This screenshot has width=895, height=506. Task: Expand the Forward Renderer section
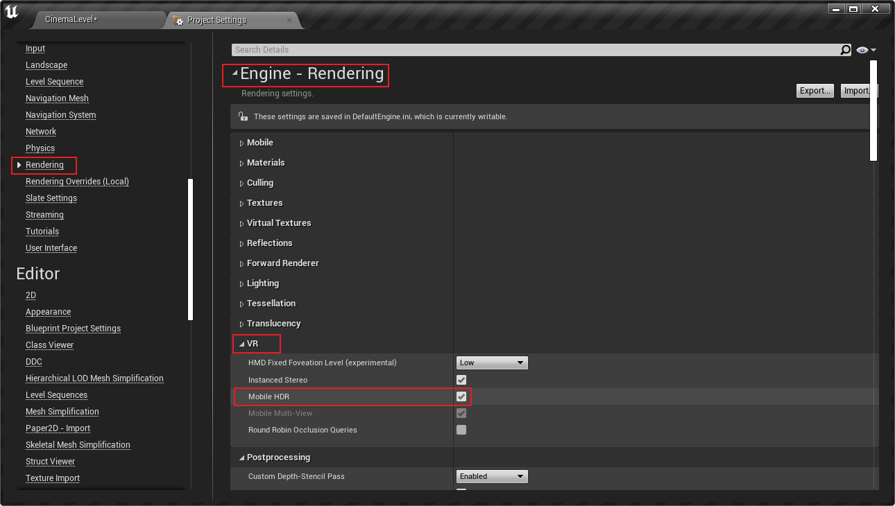(x=242, y=263)
